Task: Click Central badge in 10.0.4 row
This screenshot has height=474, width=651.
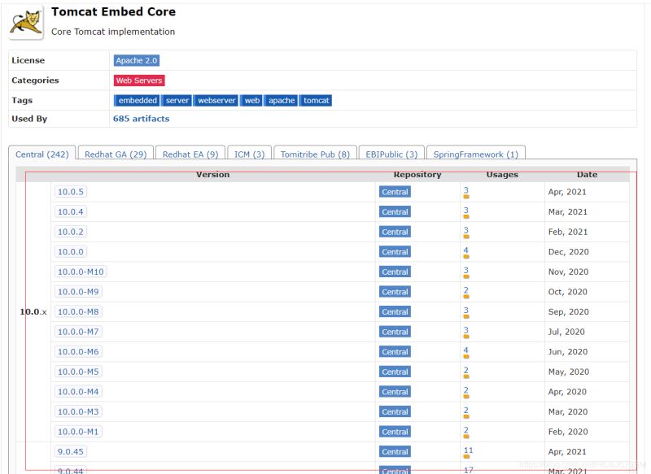Action: [395, 212]
